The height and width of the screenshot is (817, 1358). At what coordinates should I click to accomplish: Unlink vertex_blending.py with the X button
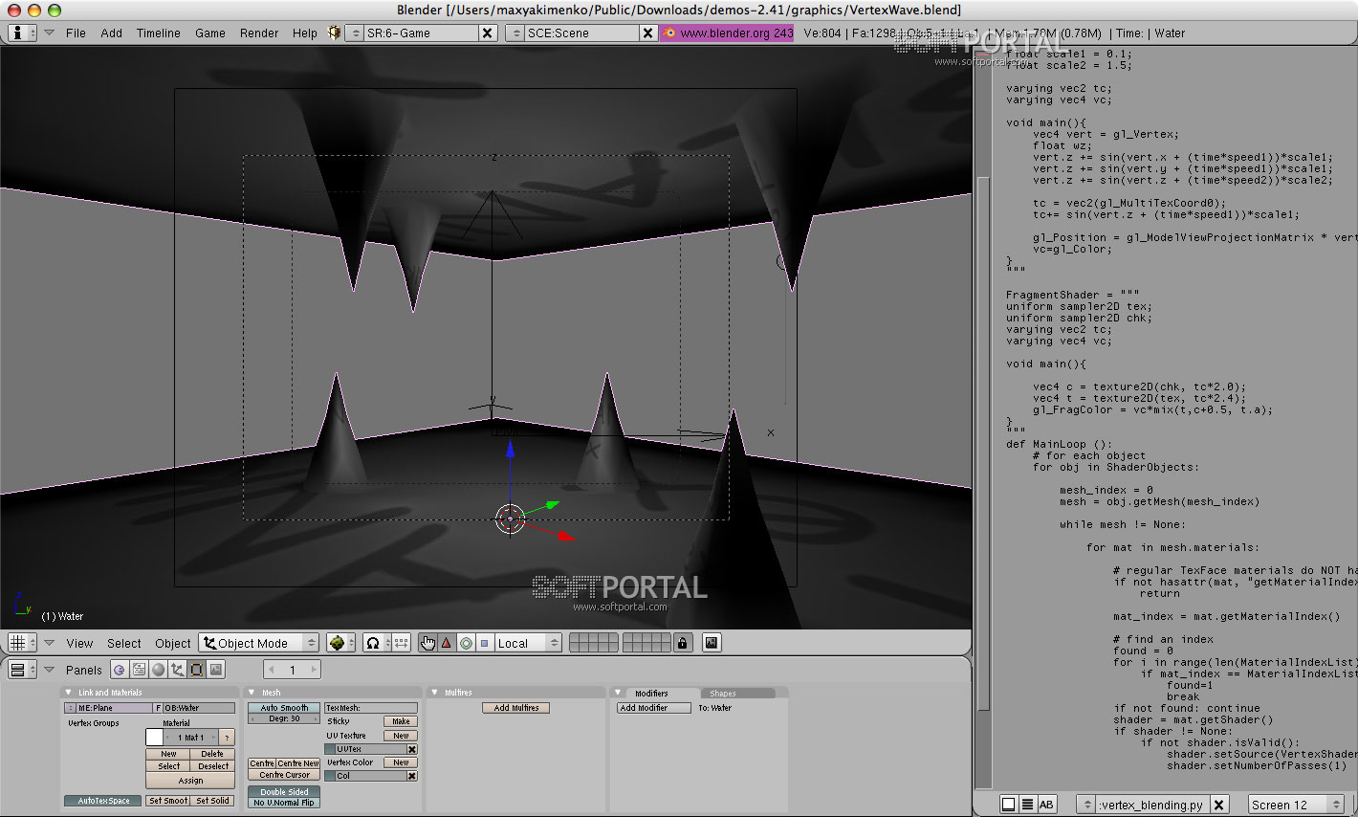point(1219,805)
